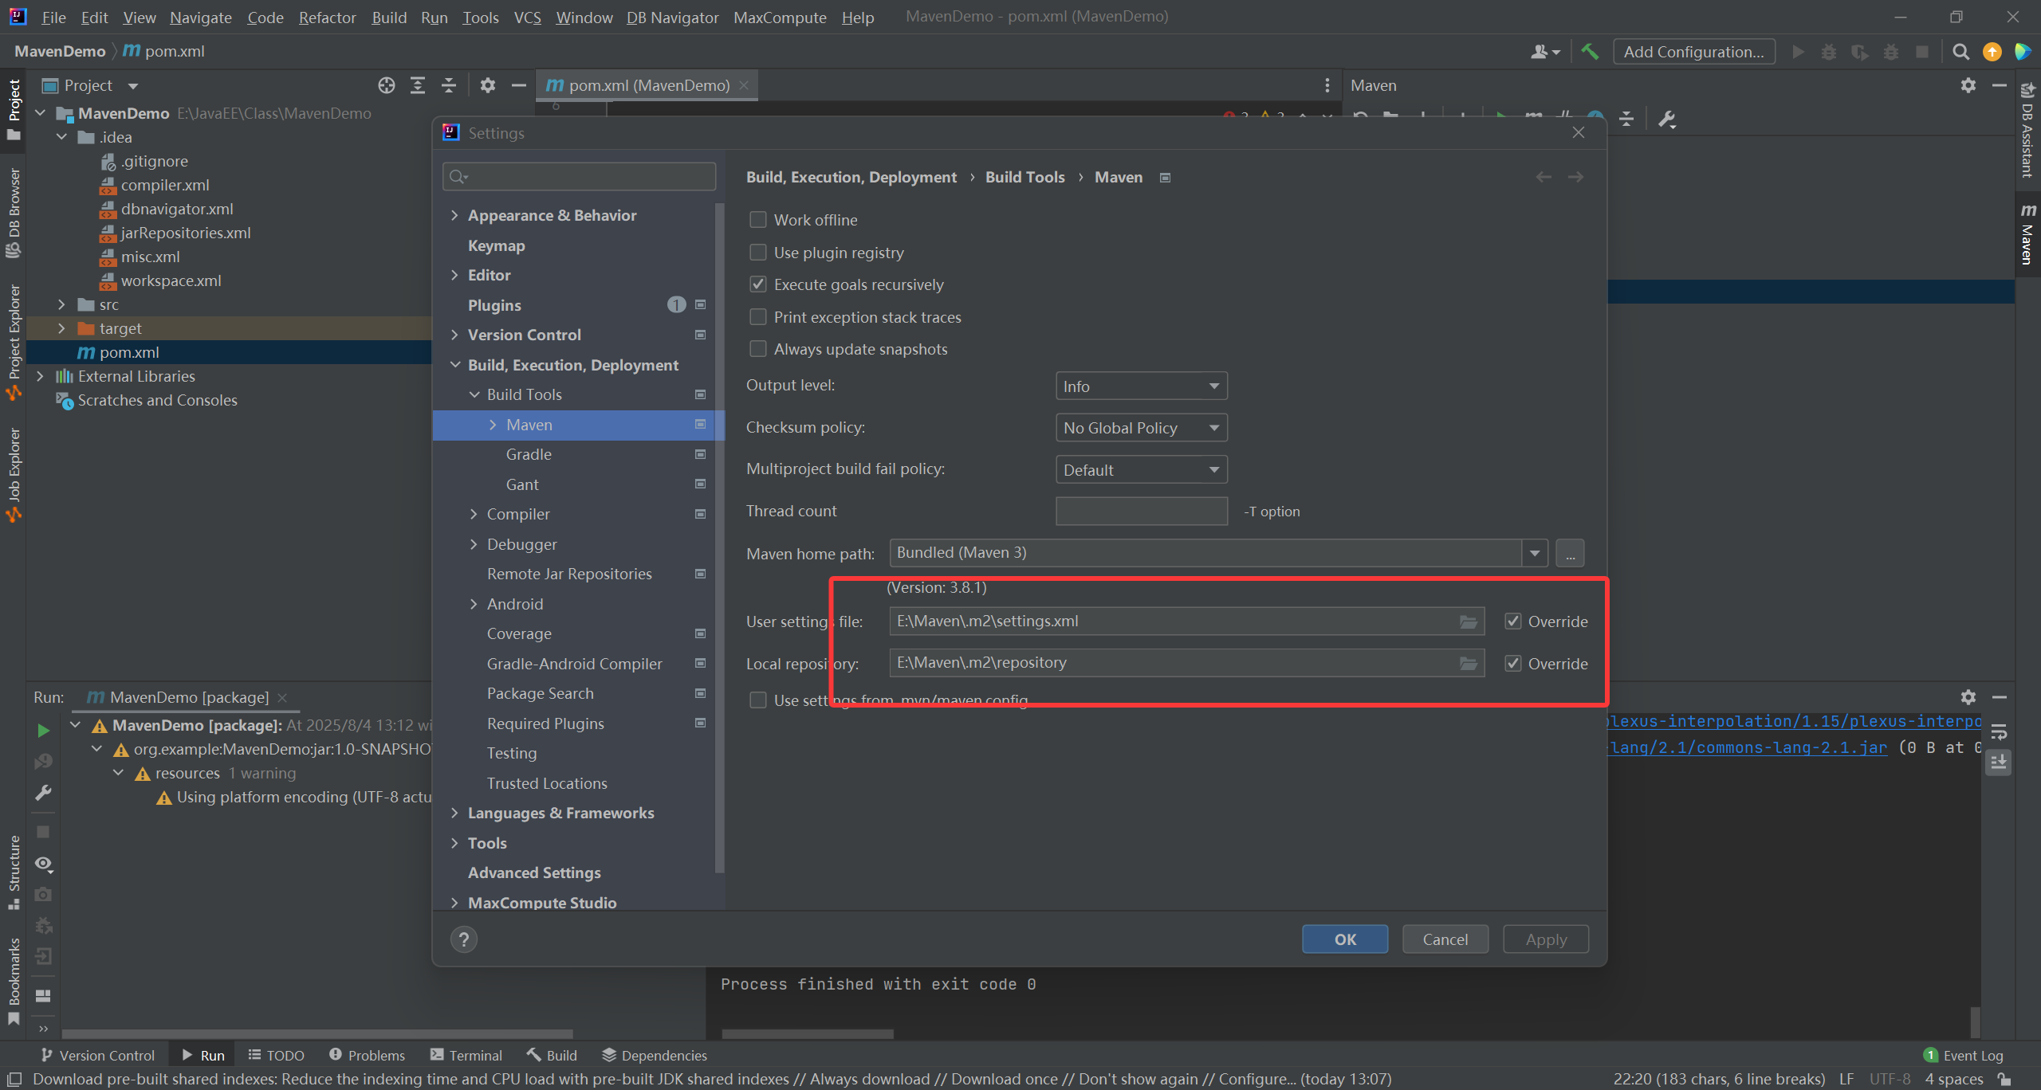Open editor tab options three-dot icon
Image resolution: width=2041 pixels, height=1090 pixels.
(x=1327, y=85)
